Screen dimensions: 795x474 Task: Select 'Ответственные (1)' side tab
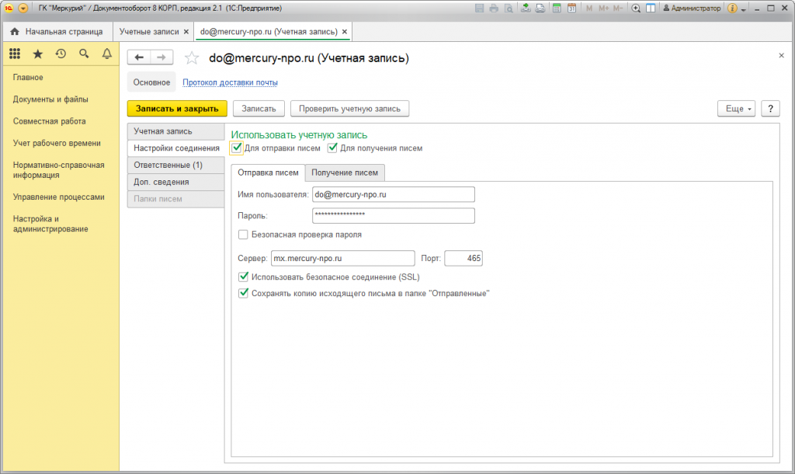pyautogui.click(x=168, y=165)
